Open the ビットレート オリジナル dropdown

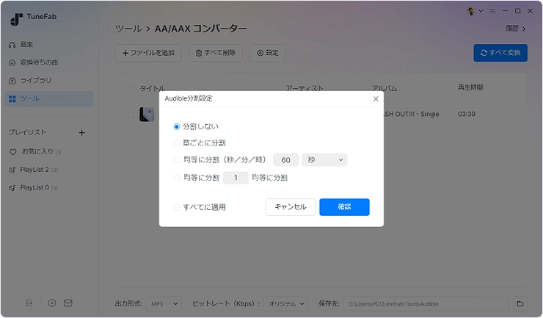pos(285,304)
